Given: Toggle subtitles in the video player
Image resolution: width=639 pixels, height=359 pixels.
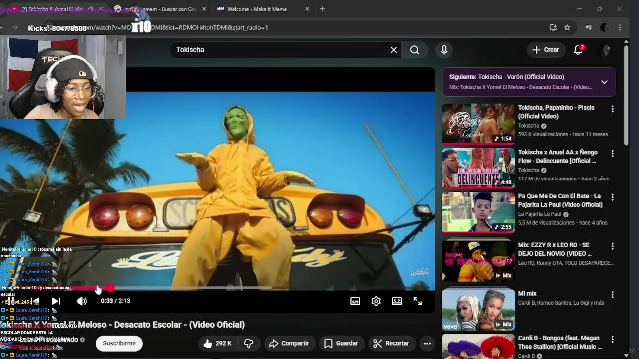Looking at the screenshot, I should 355,301.
